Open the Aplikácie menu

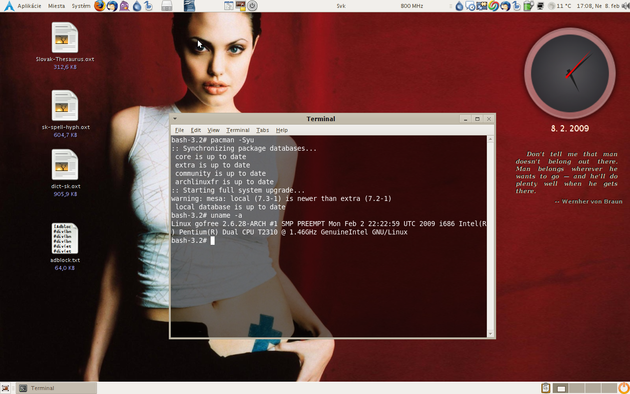point(30,6)
